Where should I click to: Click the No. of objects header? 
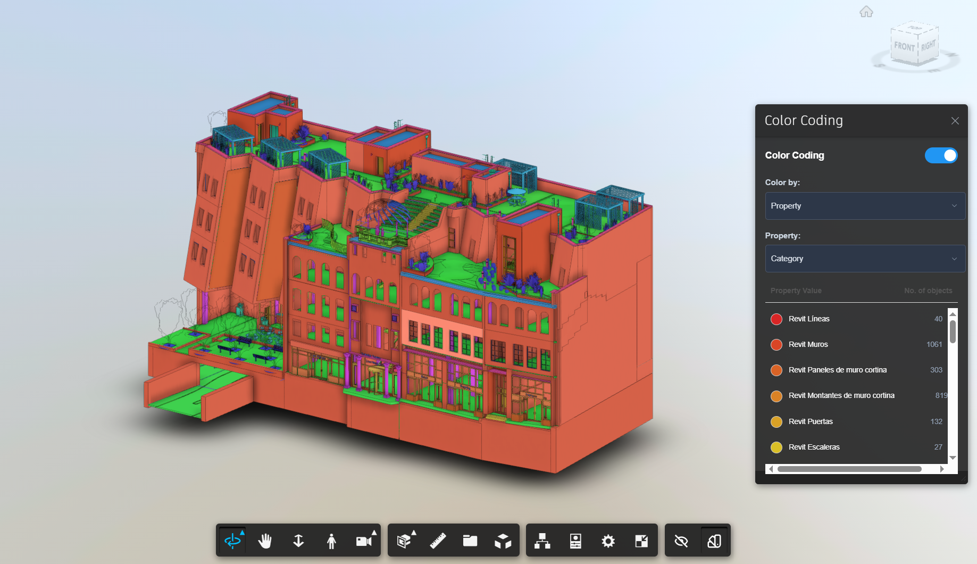(928, 291)
